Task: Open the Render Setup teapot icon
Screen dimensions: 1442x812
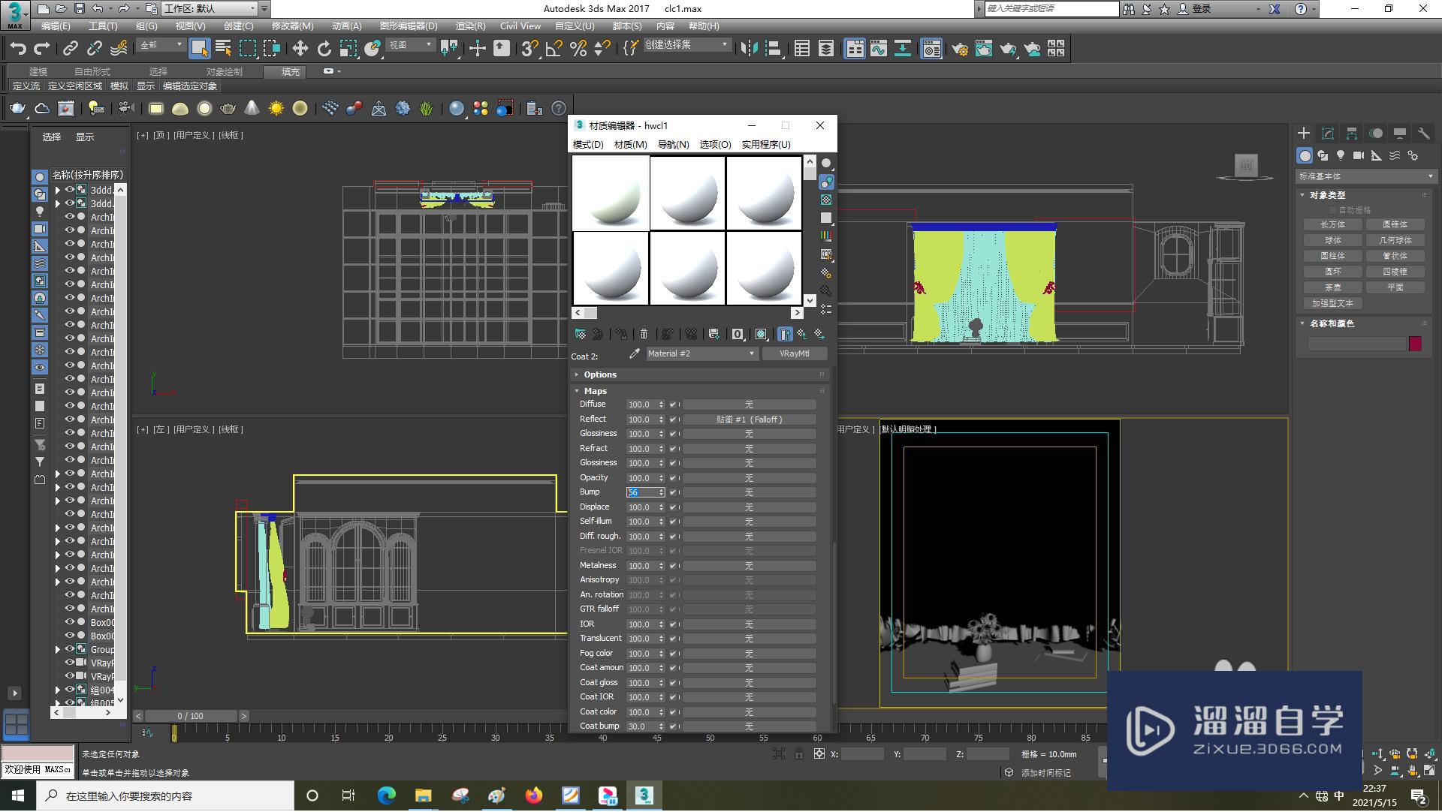Action: (x=959, y=49)
